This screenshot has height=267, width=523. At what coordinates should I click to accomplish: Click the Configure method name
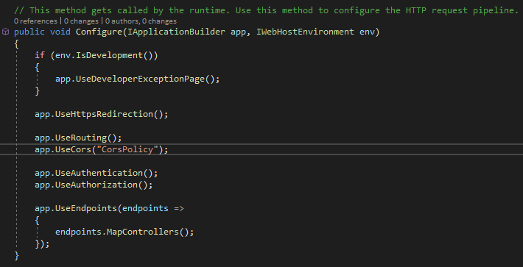coord(99,32)
